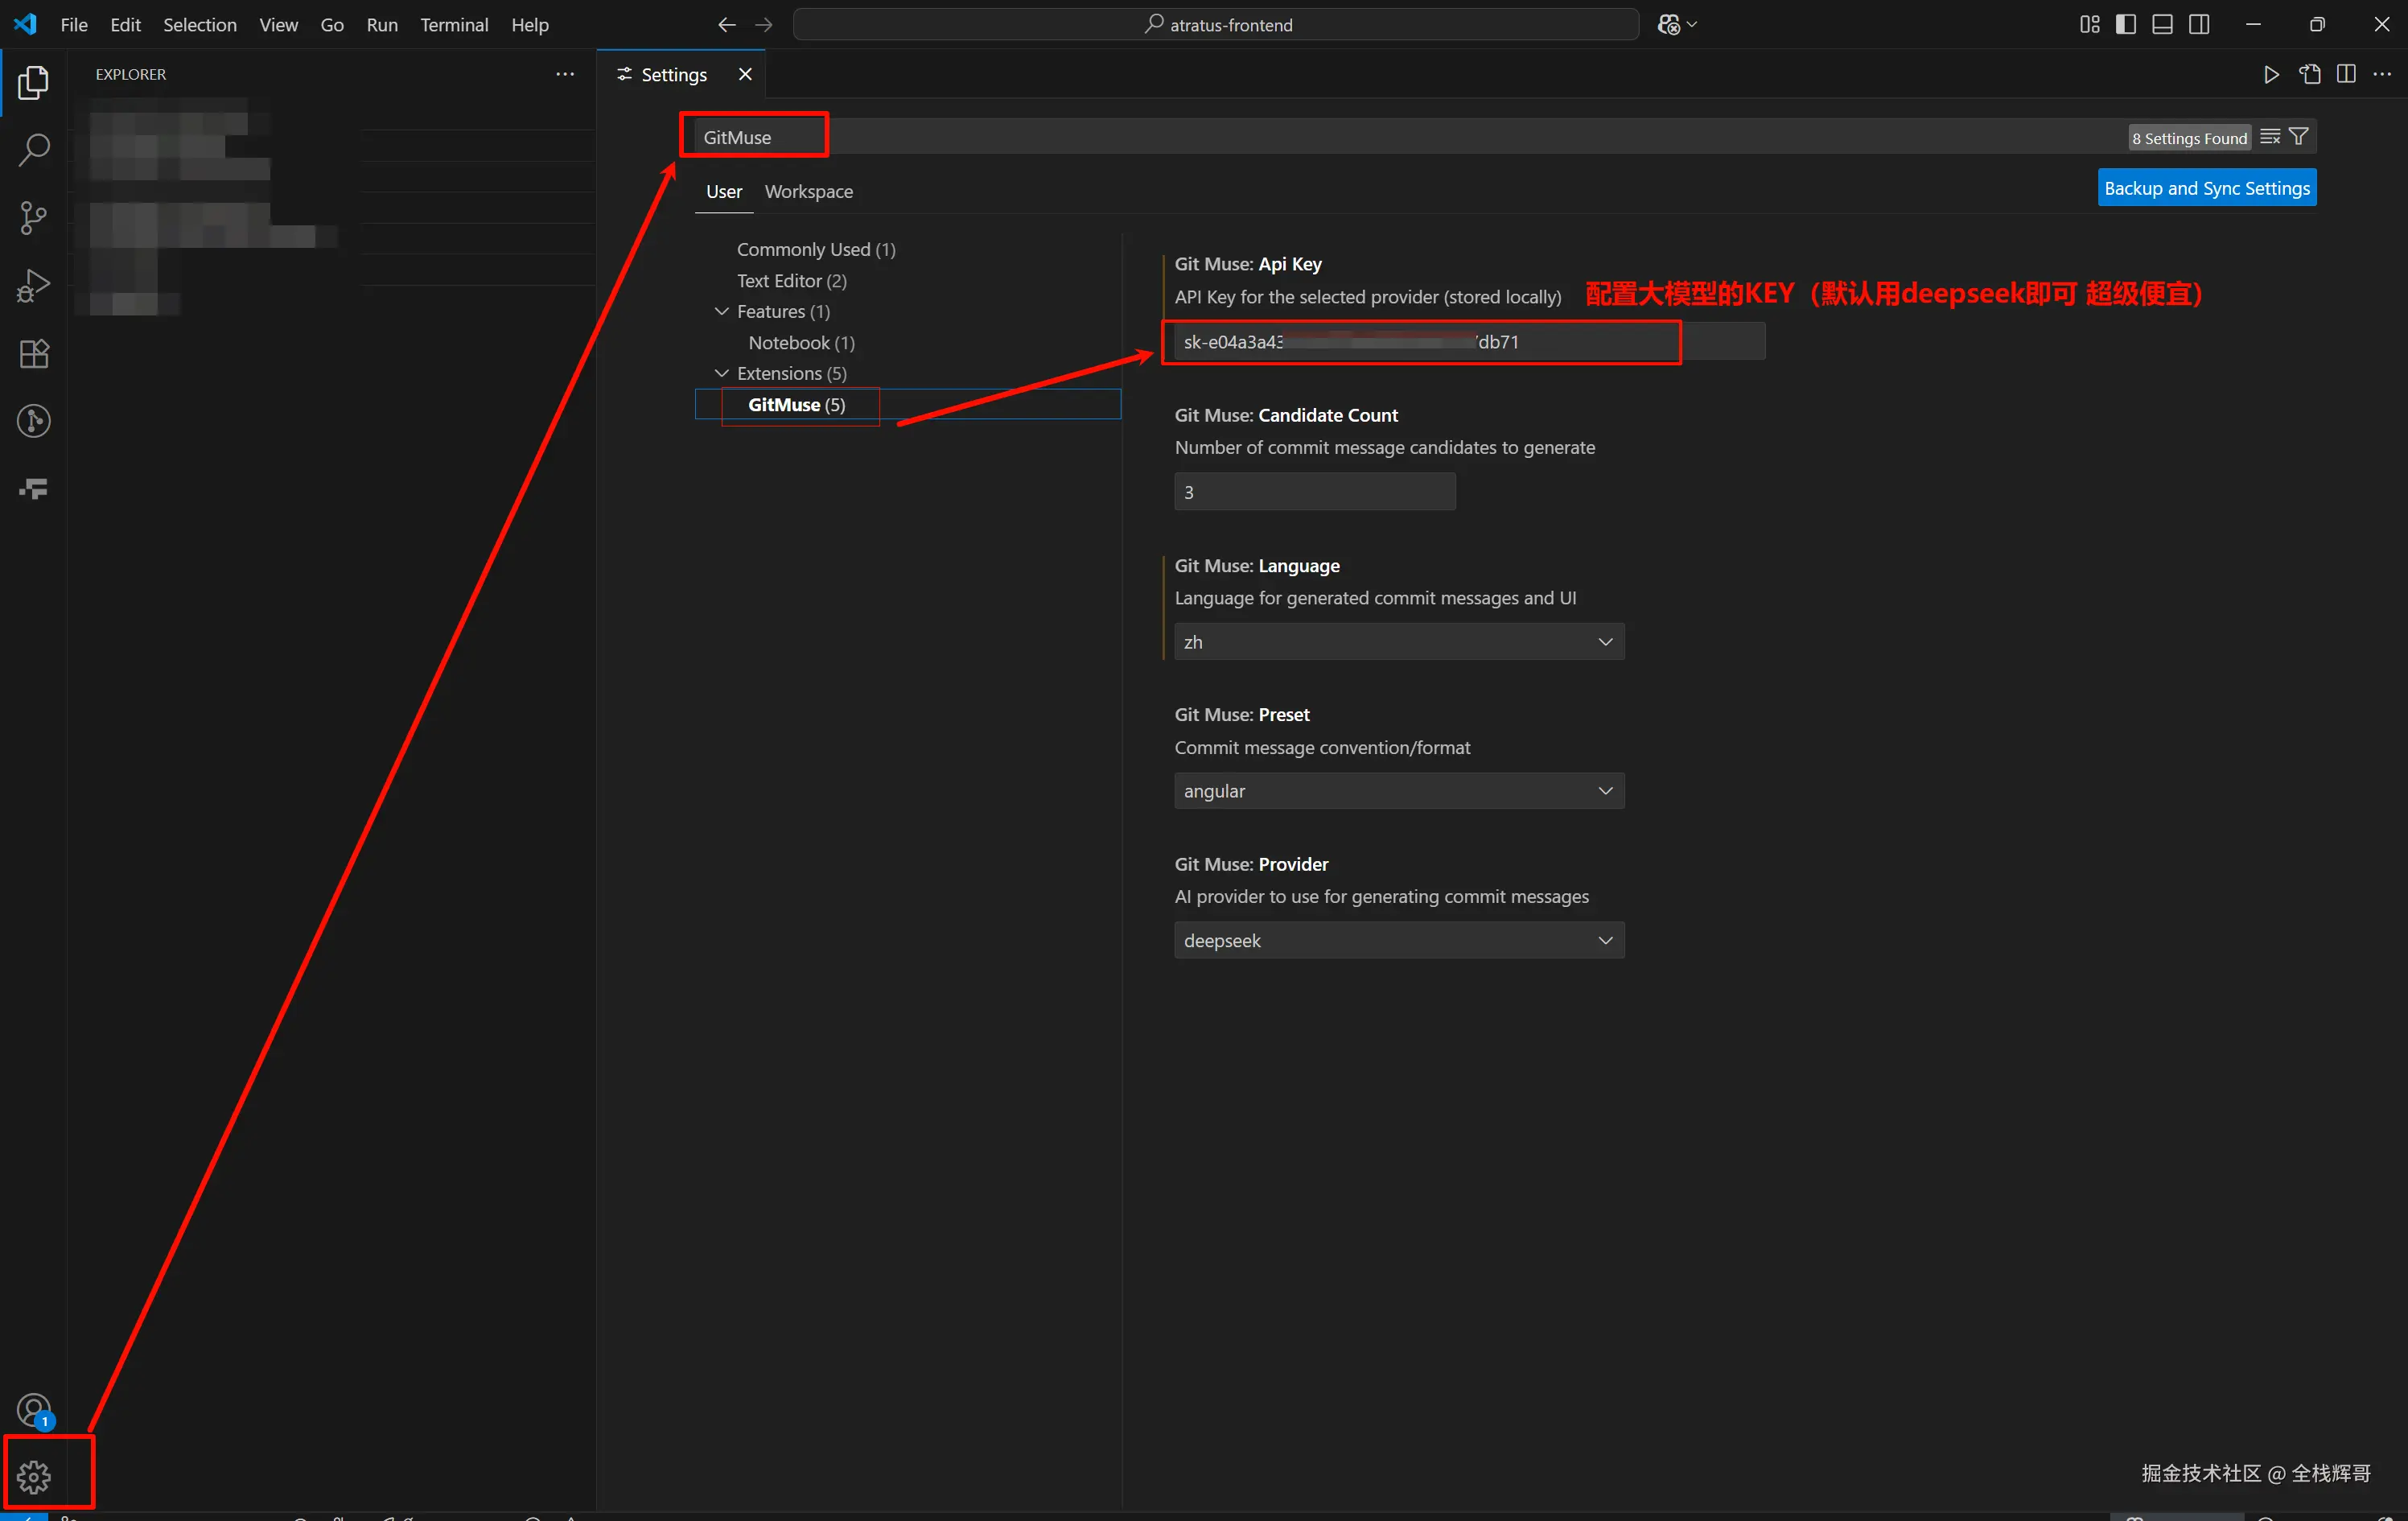
Task: Open the Run and Debug view
Action: (34, 285)
